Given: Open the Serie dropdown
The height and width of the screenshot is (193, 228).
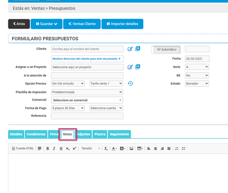Looking at the screenshot, I should (197, 67).
